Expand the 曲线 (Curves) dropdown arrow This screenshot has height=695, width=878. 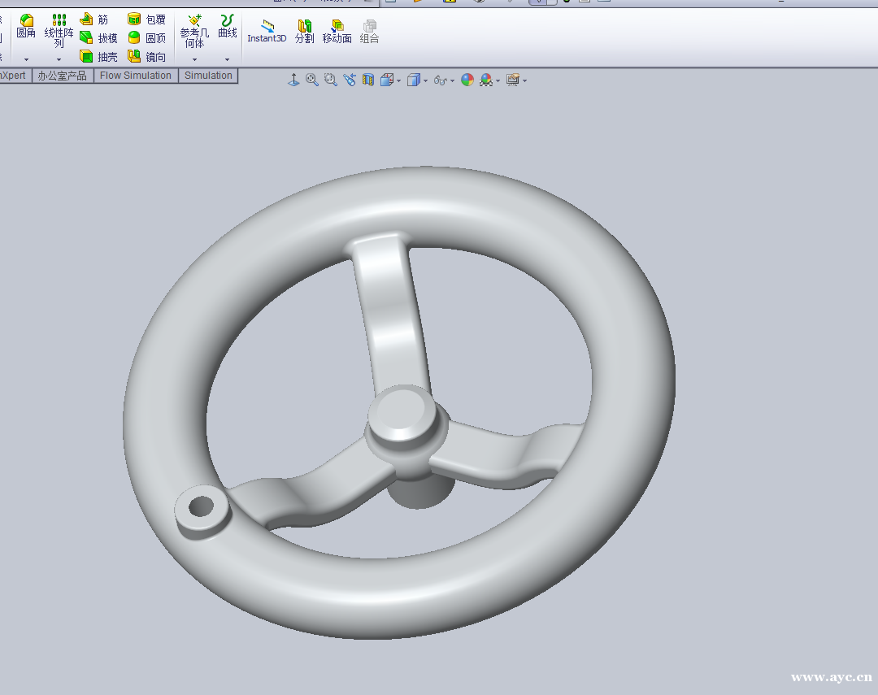[x=227, y=59]
